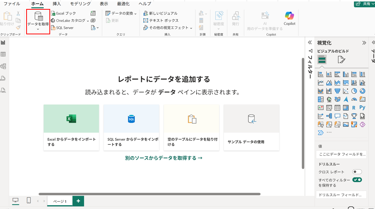The image size is (375, 209).
Task: Open the visual format pen-and-page icon
Action: point(341,60)
